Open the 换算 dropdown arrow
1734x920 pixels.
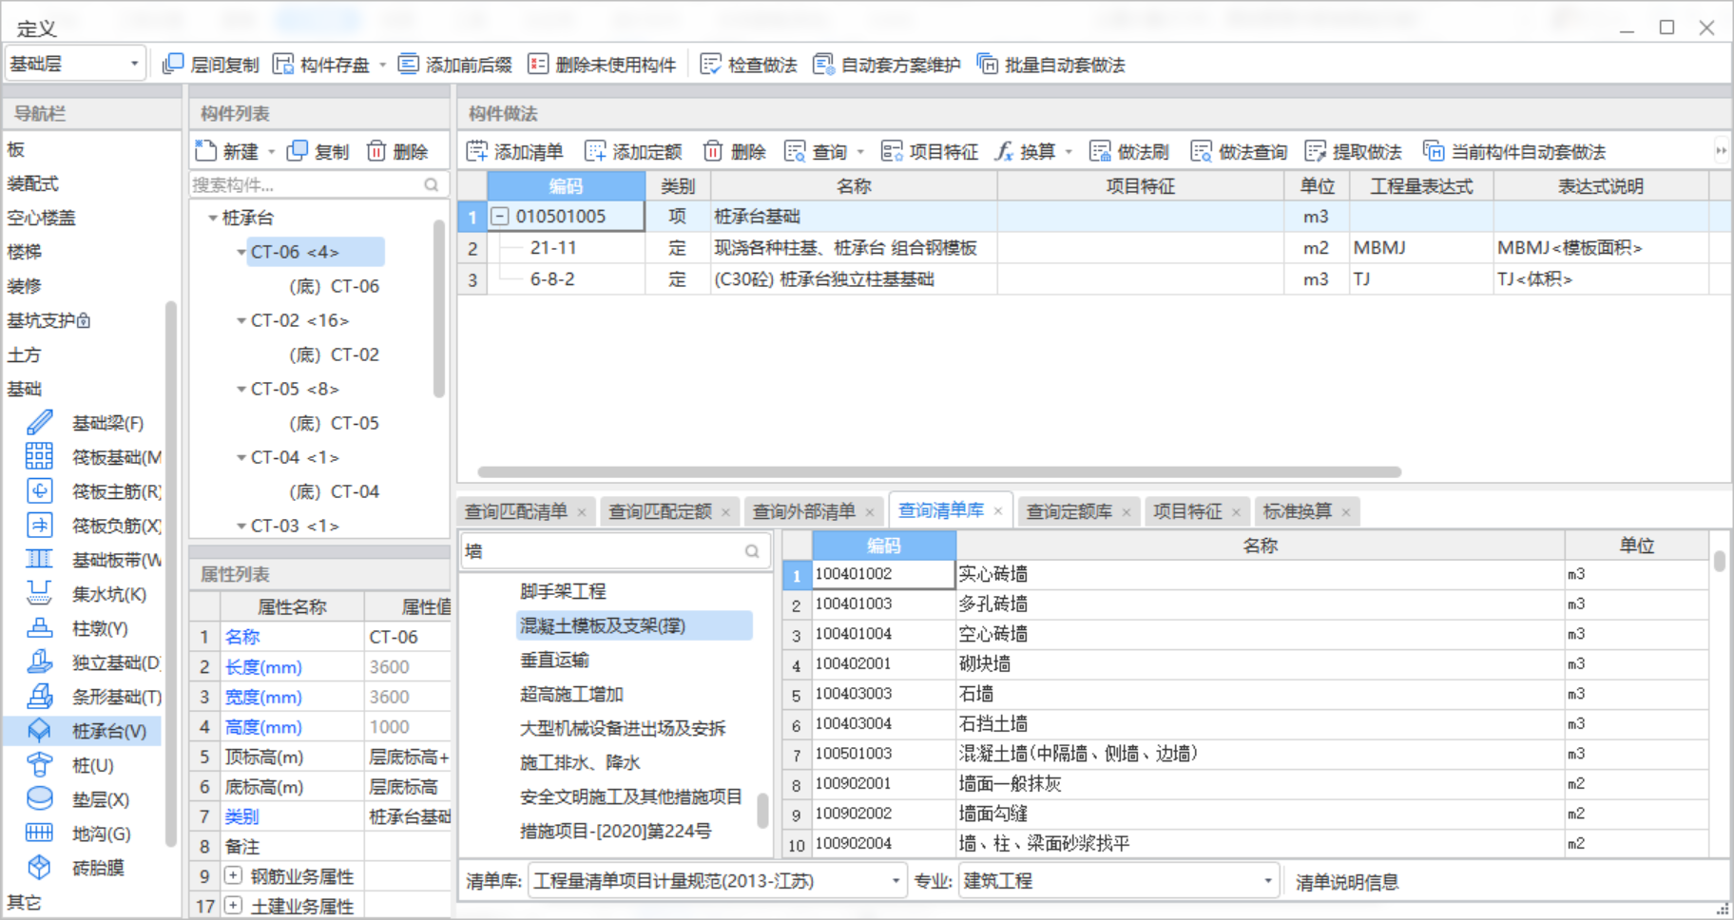pyautogui.click(x=1069, y=151)
